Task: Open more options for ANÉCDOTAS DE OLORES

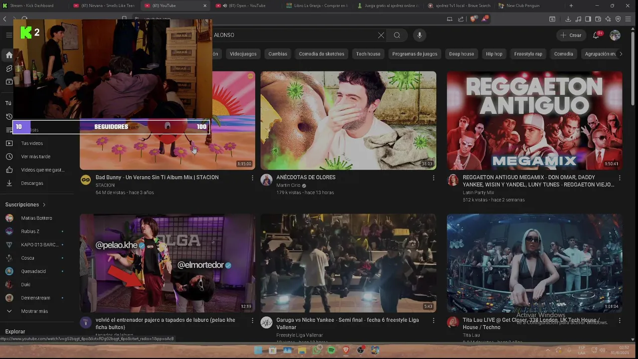Action: tap(433, 178)
